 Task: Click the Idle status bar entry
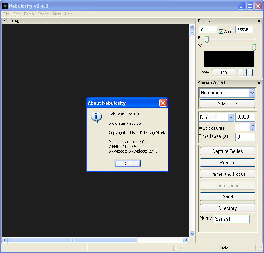click(x=225, y=248)
